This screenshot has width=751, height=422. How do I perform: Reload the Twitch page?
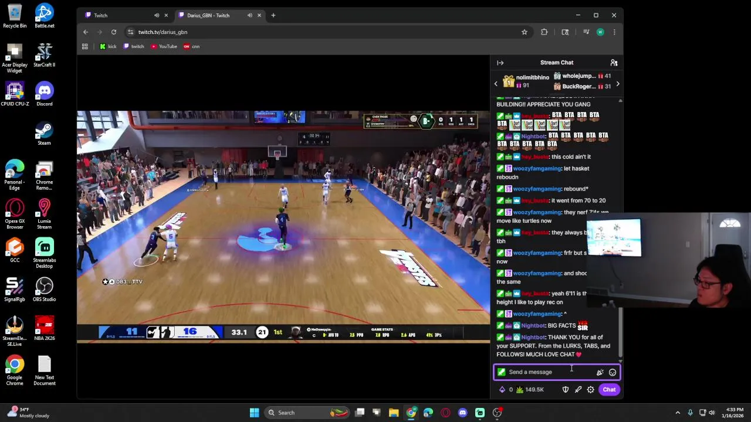[114, 32]
